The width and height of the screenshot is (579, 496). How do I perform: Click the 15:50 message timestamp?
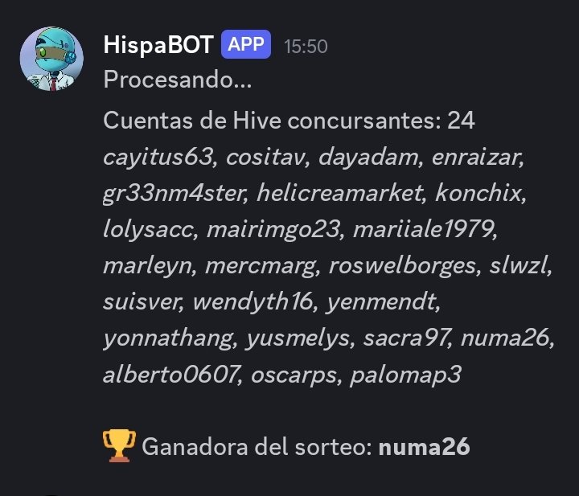(x=306, y=47)
